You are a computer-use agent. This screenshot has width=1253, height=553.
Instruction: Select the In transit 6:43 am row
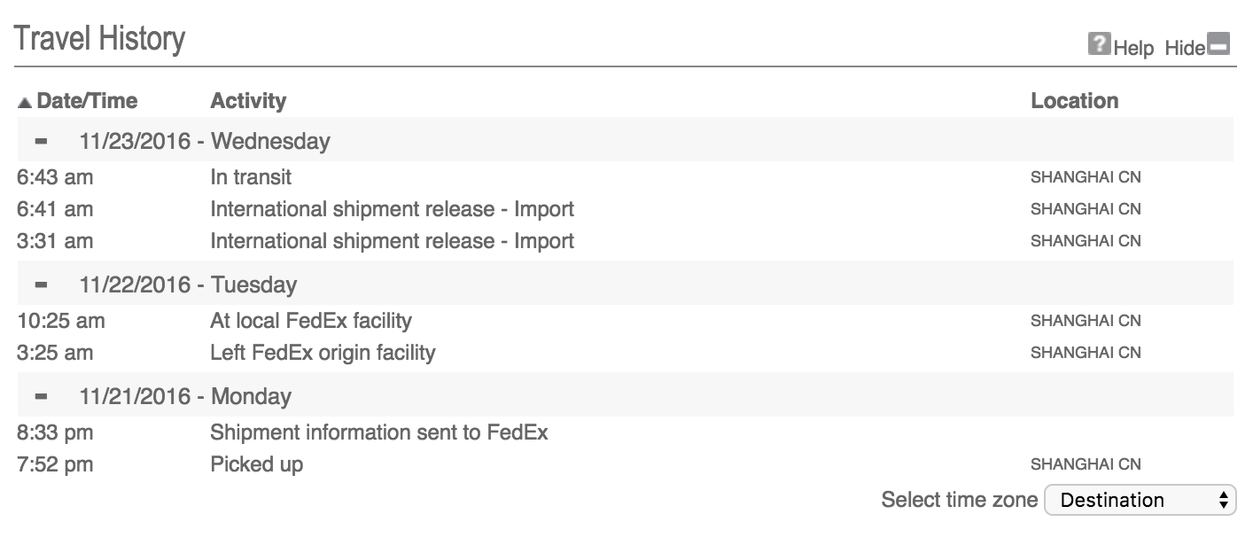(624, 177)
